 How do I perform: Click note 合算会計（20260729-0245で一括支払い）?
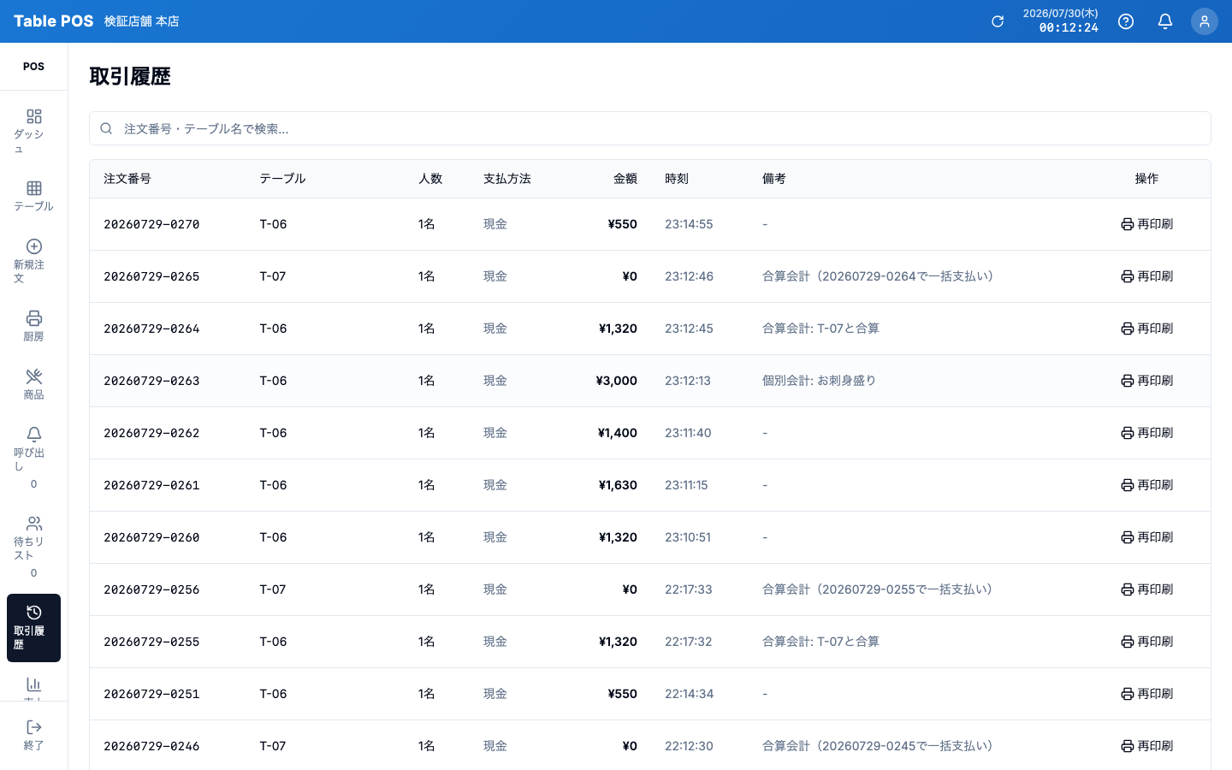tap(878, 746)
